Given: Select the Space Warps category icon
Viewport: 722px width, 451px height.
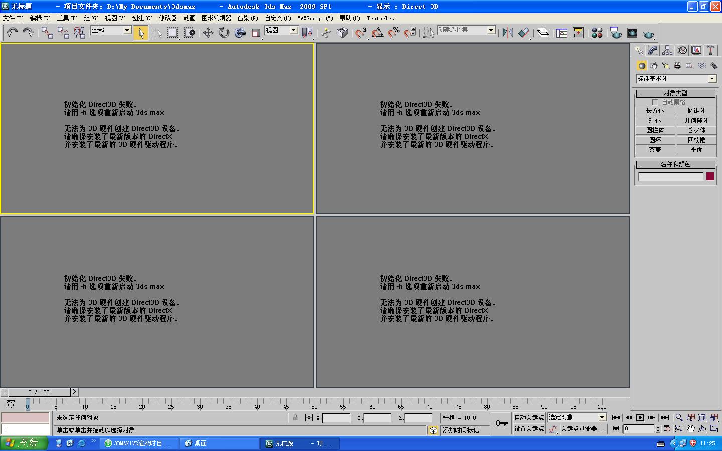Looking at the screenshot, I should pos(702,66).
